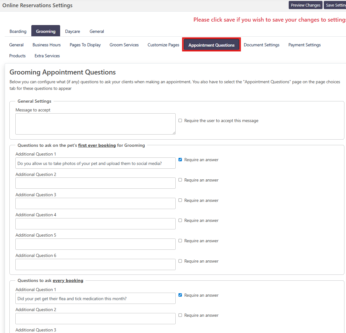Select the Payment Settings sub-tab

[304, 45]
